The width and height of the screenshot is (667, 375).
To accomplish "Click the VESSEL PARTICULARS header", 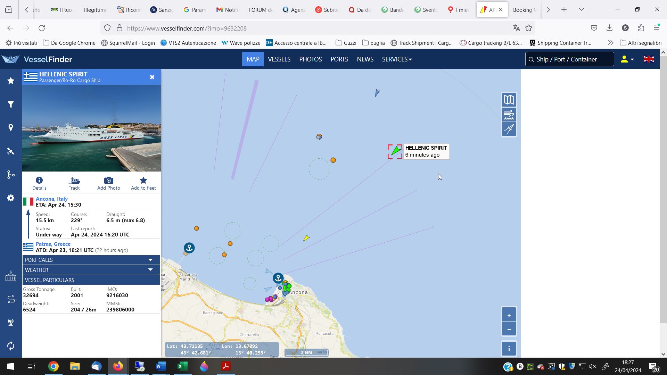I will click(91, 280).
